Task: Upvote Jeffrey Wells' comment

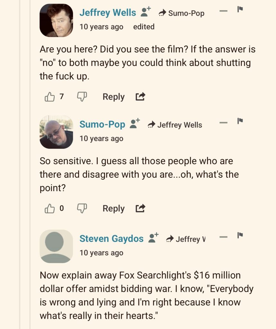Action: coord(49,97)
